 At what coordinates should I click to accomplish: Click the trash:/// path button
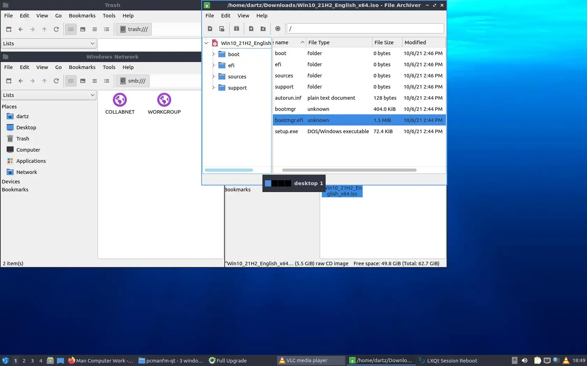[x=134, y=30]
